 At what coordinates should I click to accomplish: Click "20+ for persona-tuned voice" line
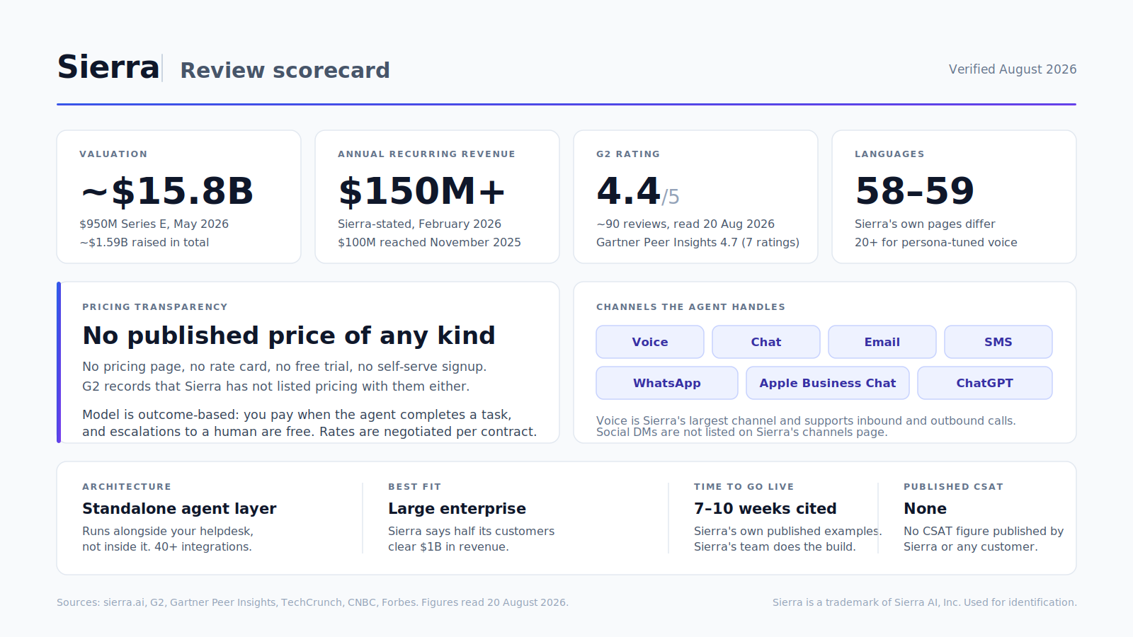tap(936, 242)
